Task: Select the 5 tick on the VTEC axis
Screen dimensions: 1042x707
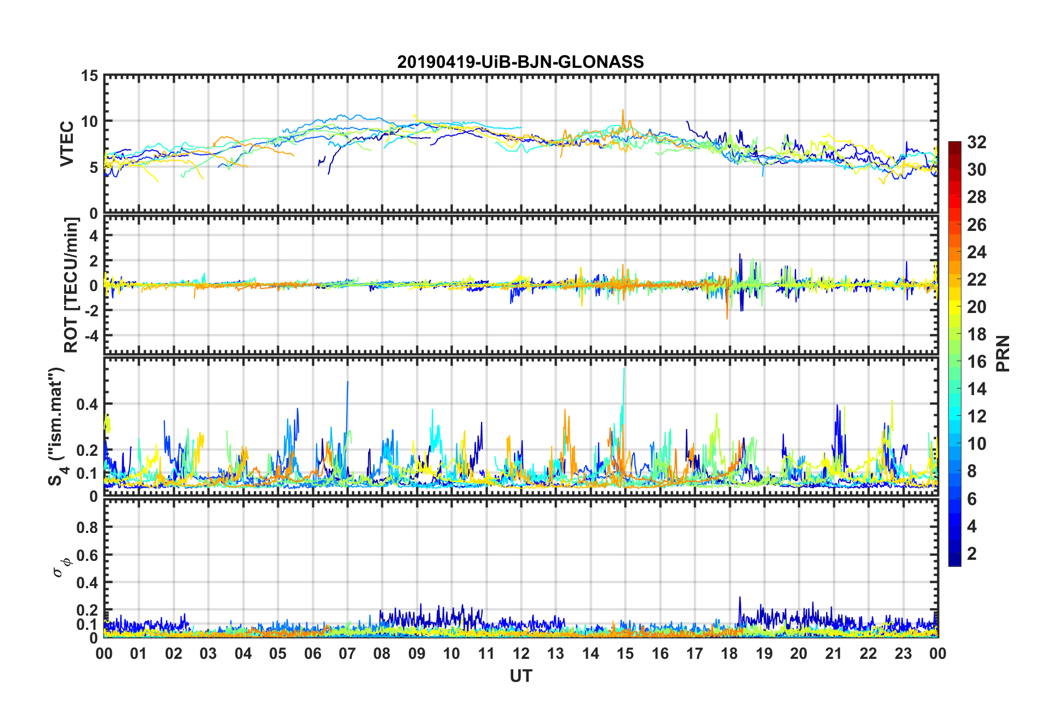Action: point(94,167)
